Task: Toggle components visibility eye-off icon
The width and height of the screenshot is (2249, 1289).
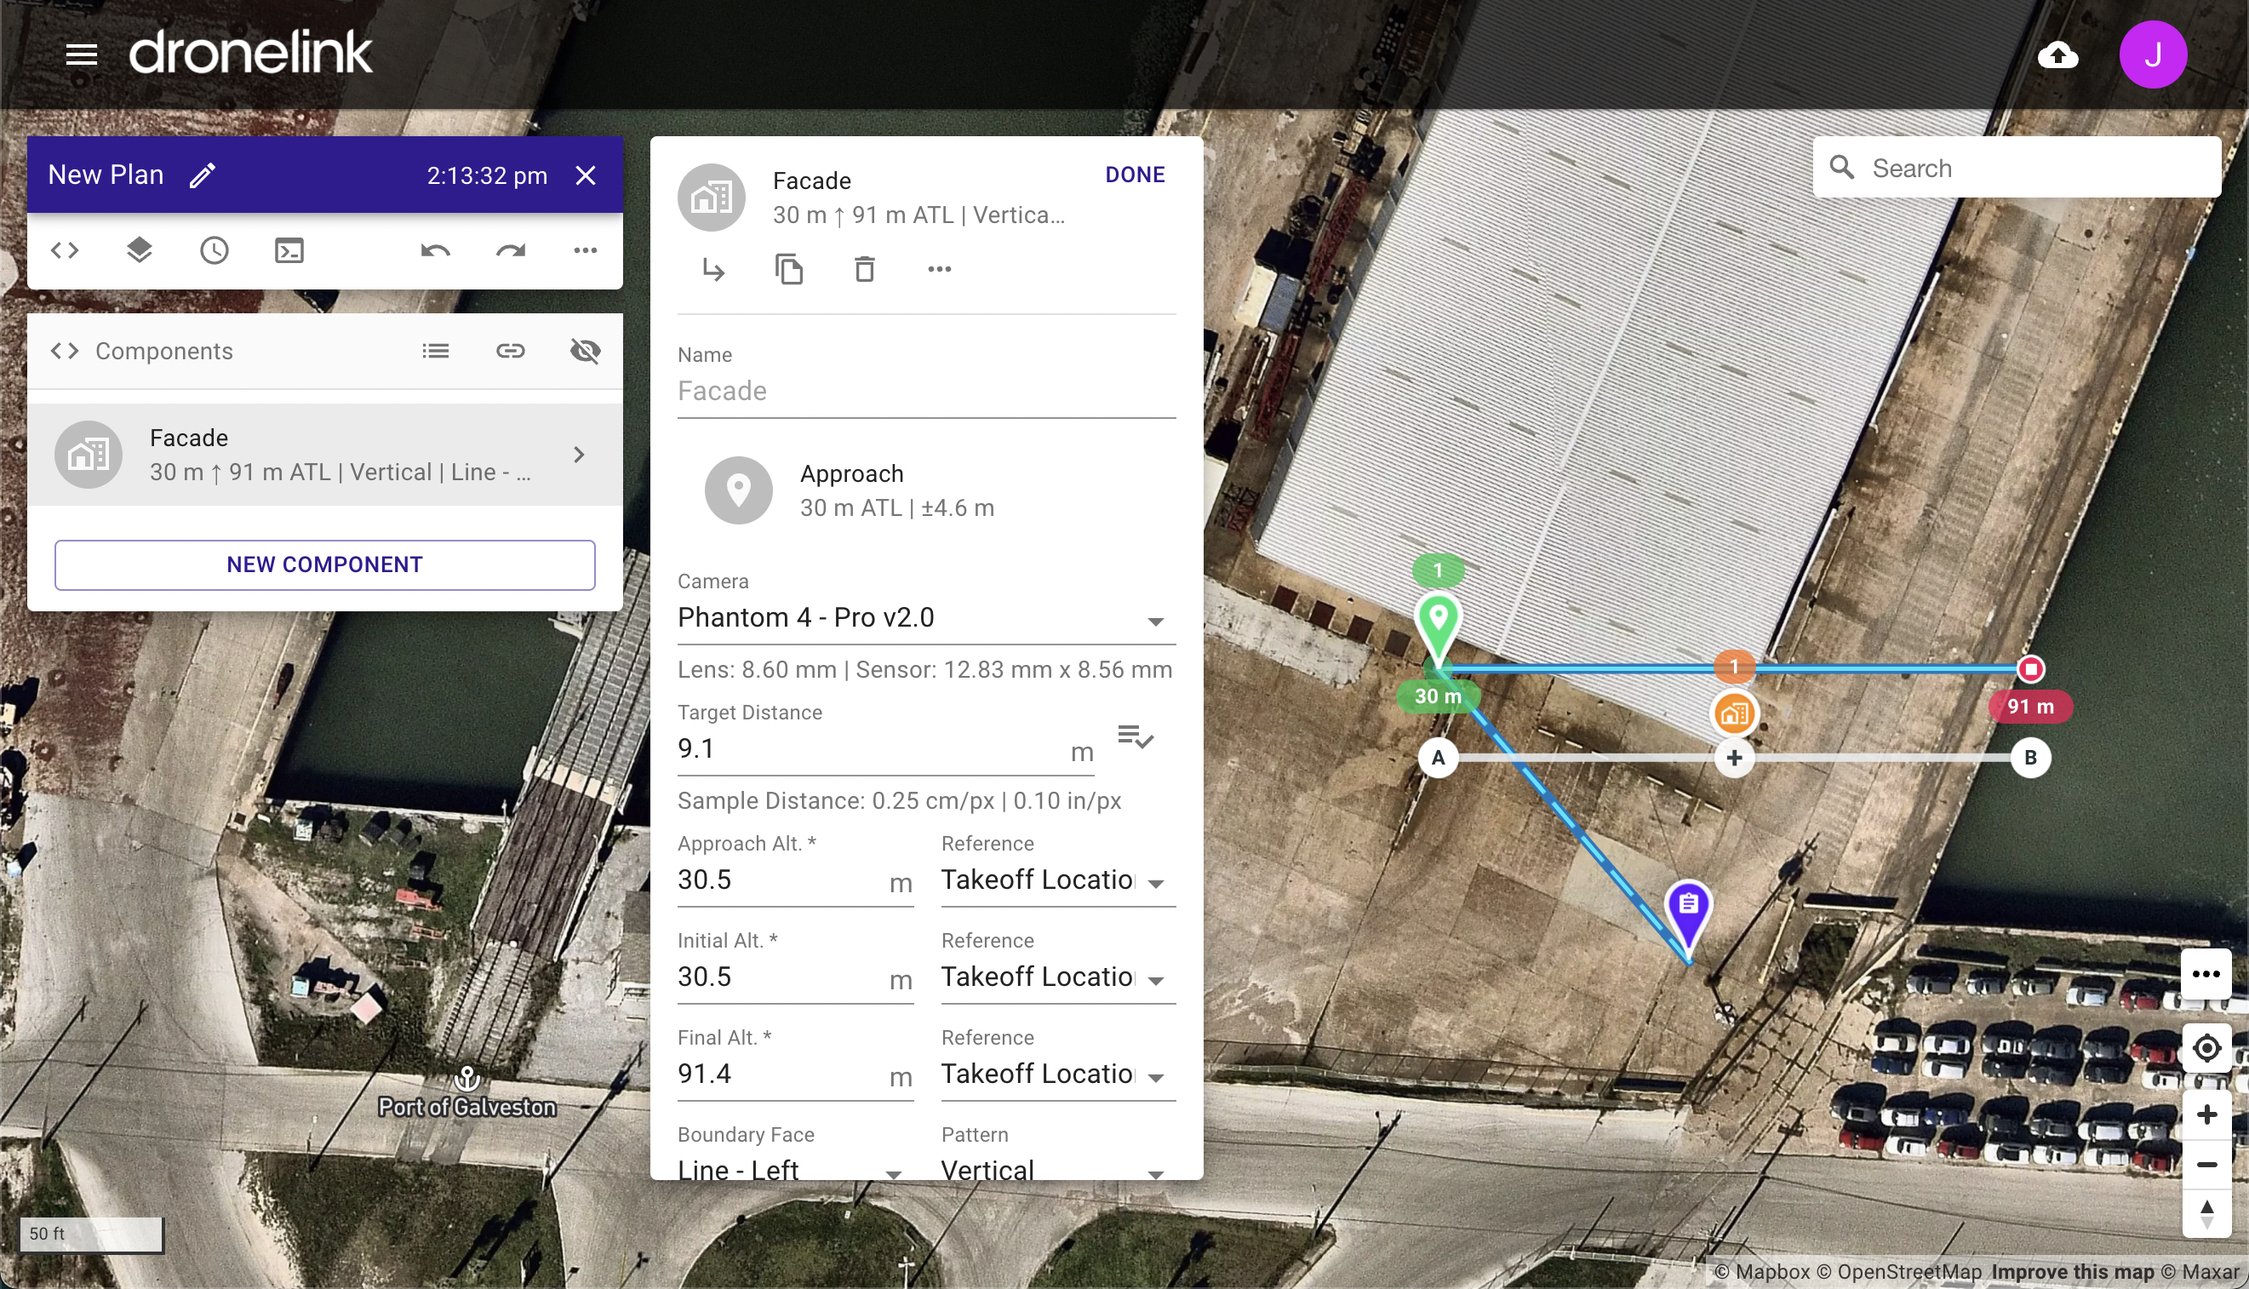Action: (x=585, y=352)
